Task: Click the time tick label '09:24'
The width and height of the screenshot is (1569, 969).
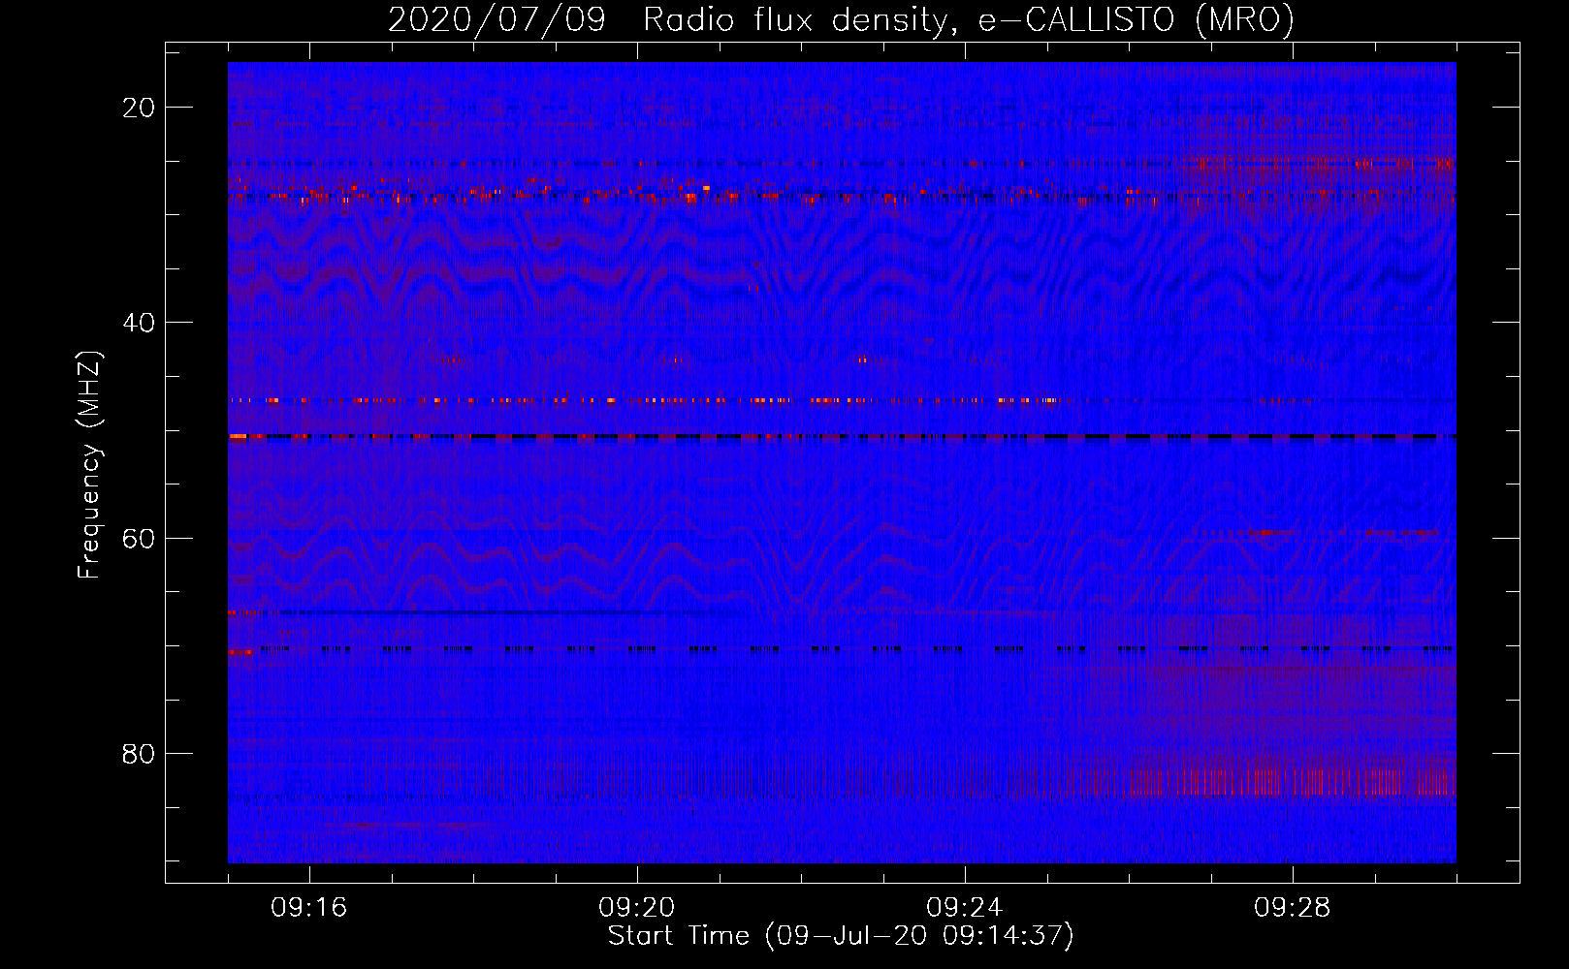Action: [x=965, y=908]
